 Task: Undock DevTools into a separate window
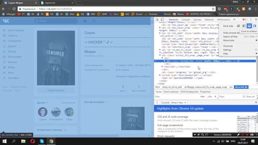click(x=238, y=26)
